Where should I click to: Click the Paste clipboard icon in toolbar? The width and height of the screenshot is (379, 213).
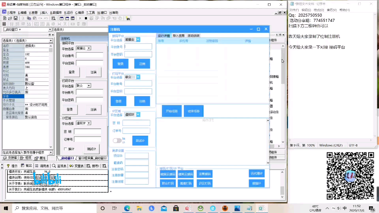(x=34, y=18)
